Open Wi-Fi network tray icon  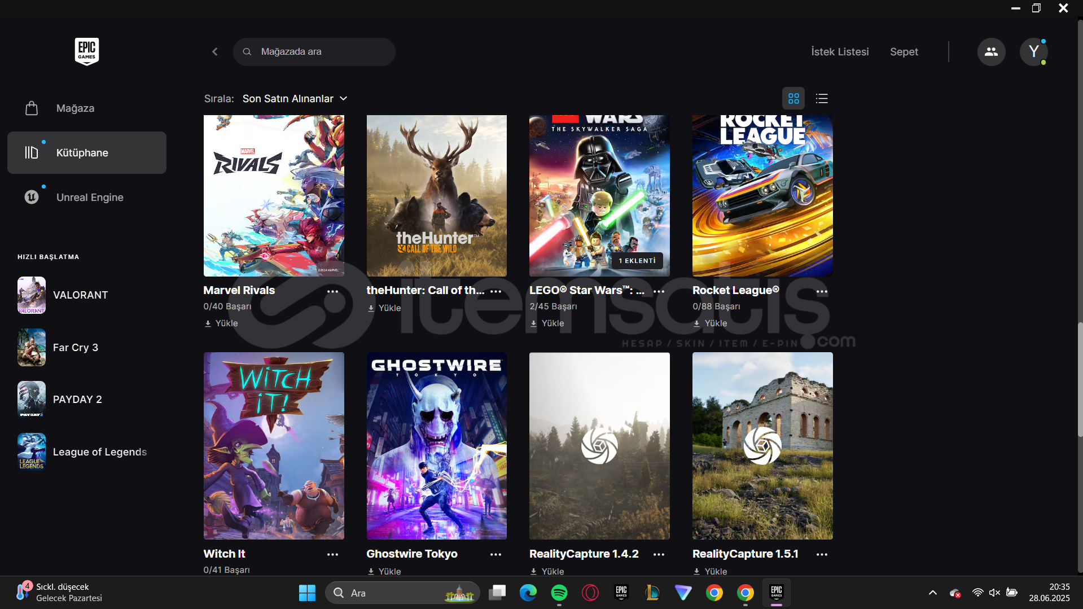[x=978, y=593]
